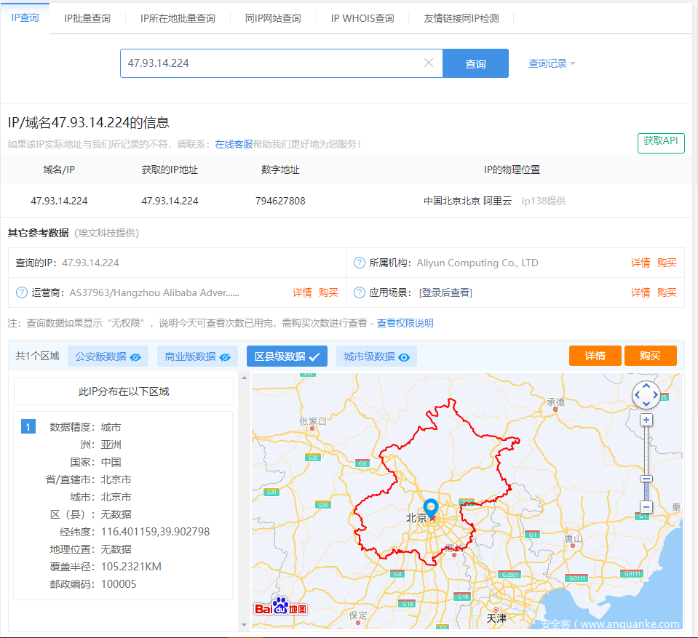Zoom out the map with minus button
This screenshot has width=698, height=638.
click(x=646, y=507)
